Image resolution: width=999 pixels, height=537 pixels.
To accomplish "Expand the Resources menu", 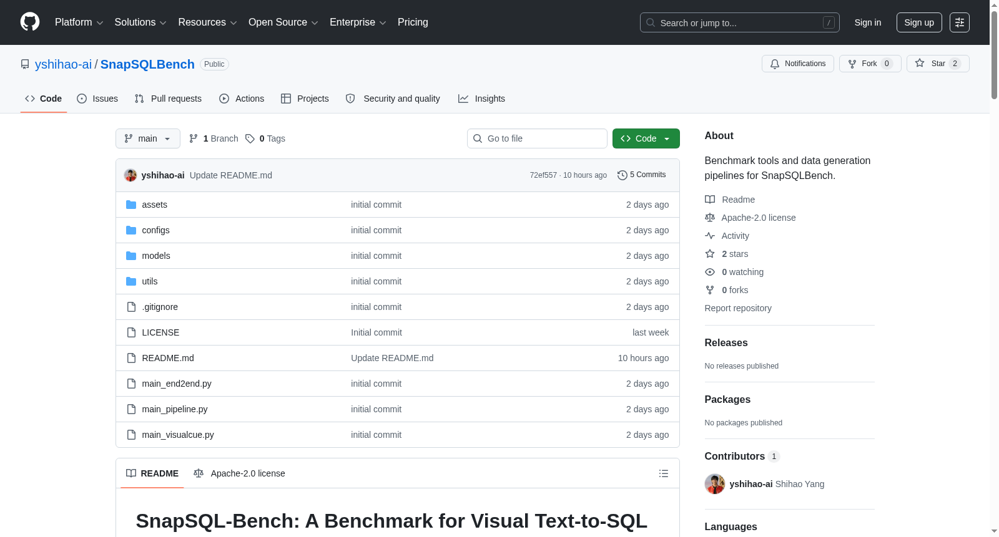I will pyautogui.click(x=207, y=22).
